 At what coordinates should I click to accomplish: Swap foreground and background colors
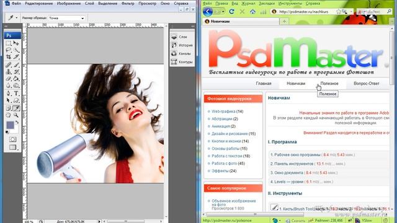click(17, 123)
